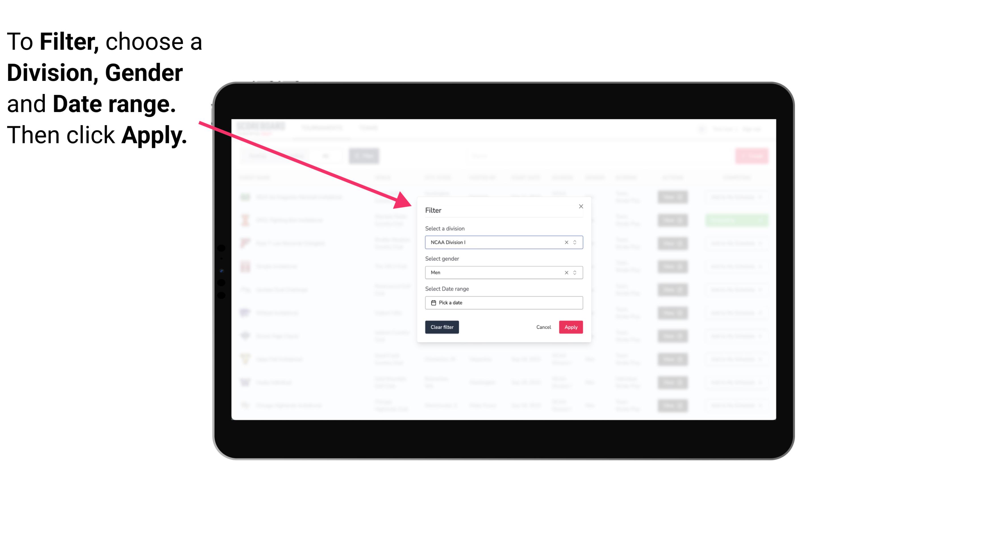The image size is (1006, 541).
Task: Click the clear/remove icon next to NCAA Division I
Action: pyautogui.click(x=565, y=242)
